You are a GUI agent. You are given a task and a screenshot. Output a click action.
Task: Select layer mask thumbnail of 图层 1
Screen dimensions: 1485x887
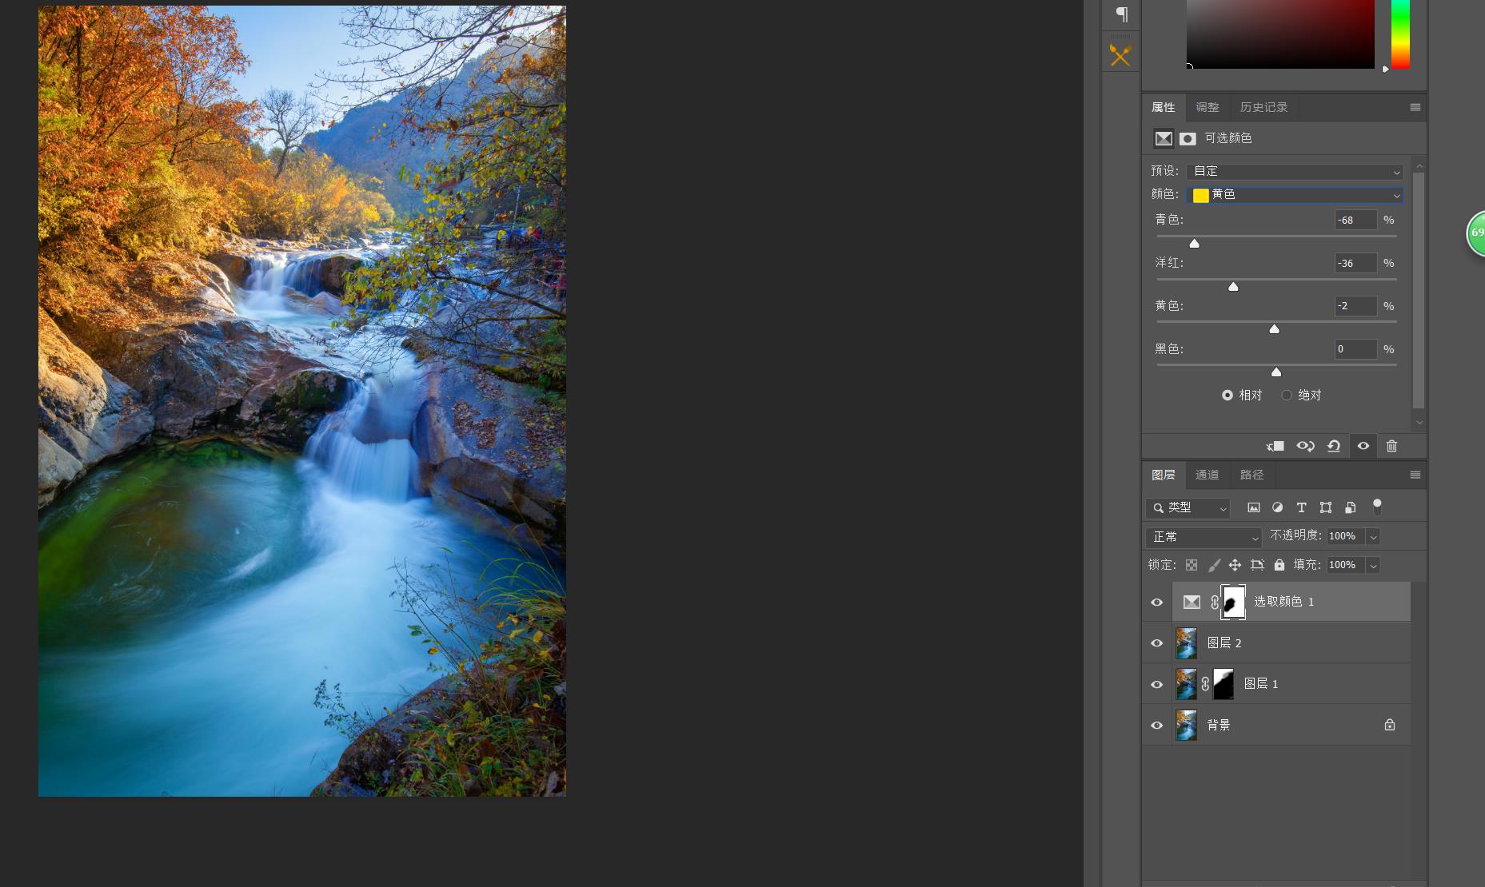click(x=1224, y=684)
